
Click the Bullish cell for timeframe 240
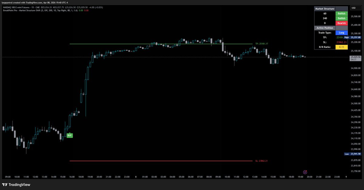coord(342,18)
